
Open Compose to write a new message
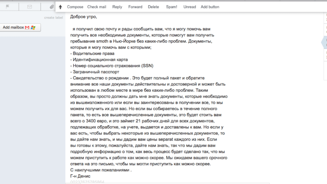coord(75,7)
